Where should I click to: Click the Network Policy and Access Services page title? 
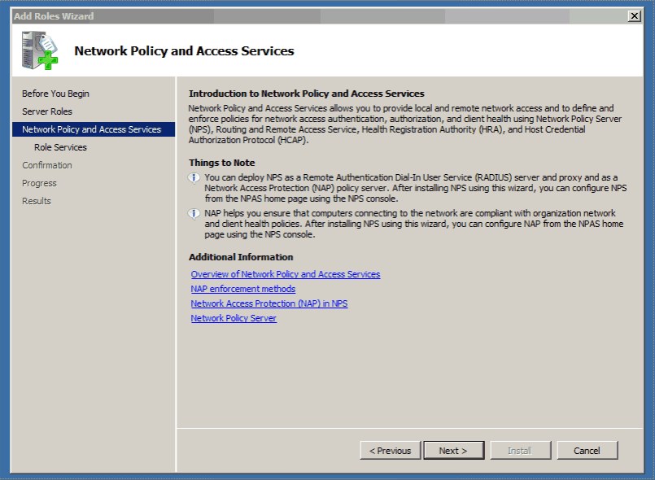point(184,51)
